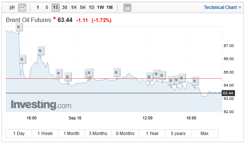Show the 3 Months range
Viewport: 248px width, 147px height.
(x=98, y=134)
